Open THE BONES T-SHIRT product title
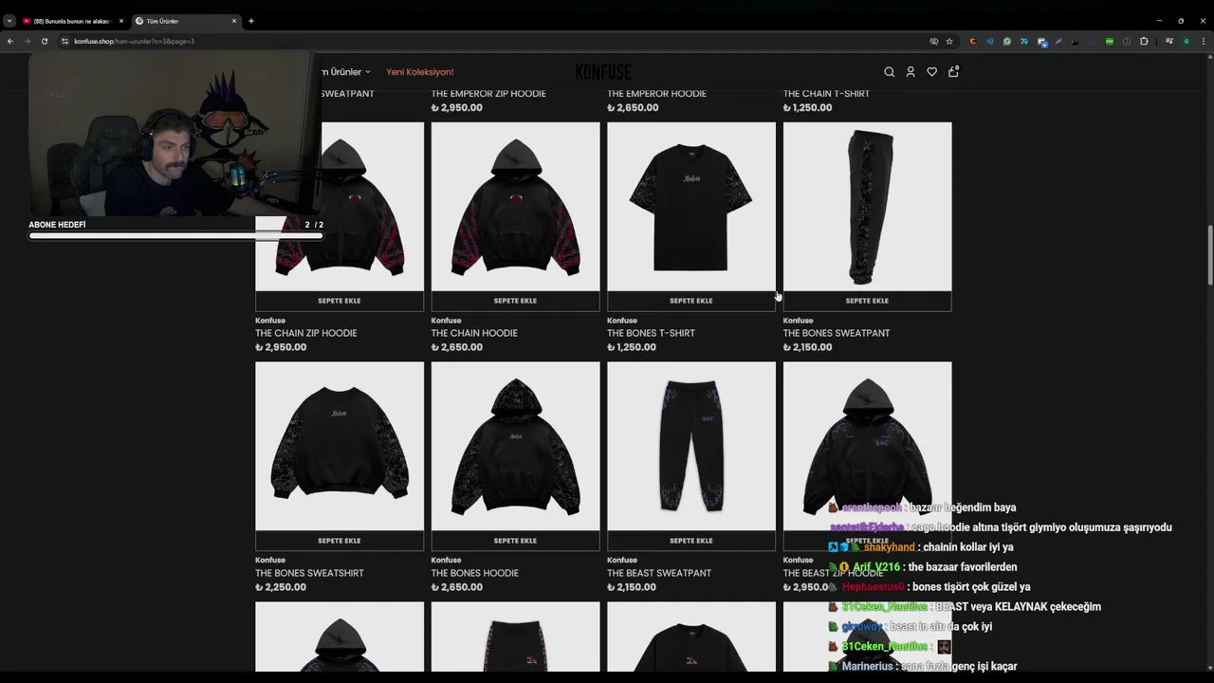 tap(651, 333)
